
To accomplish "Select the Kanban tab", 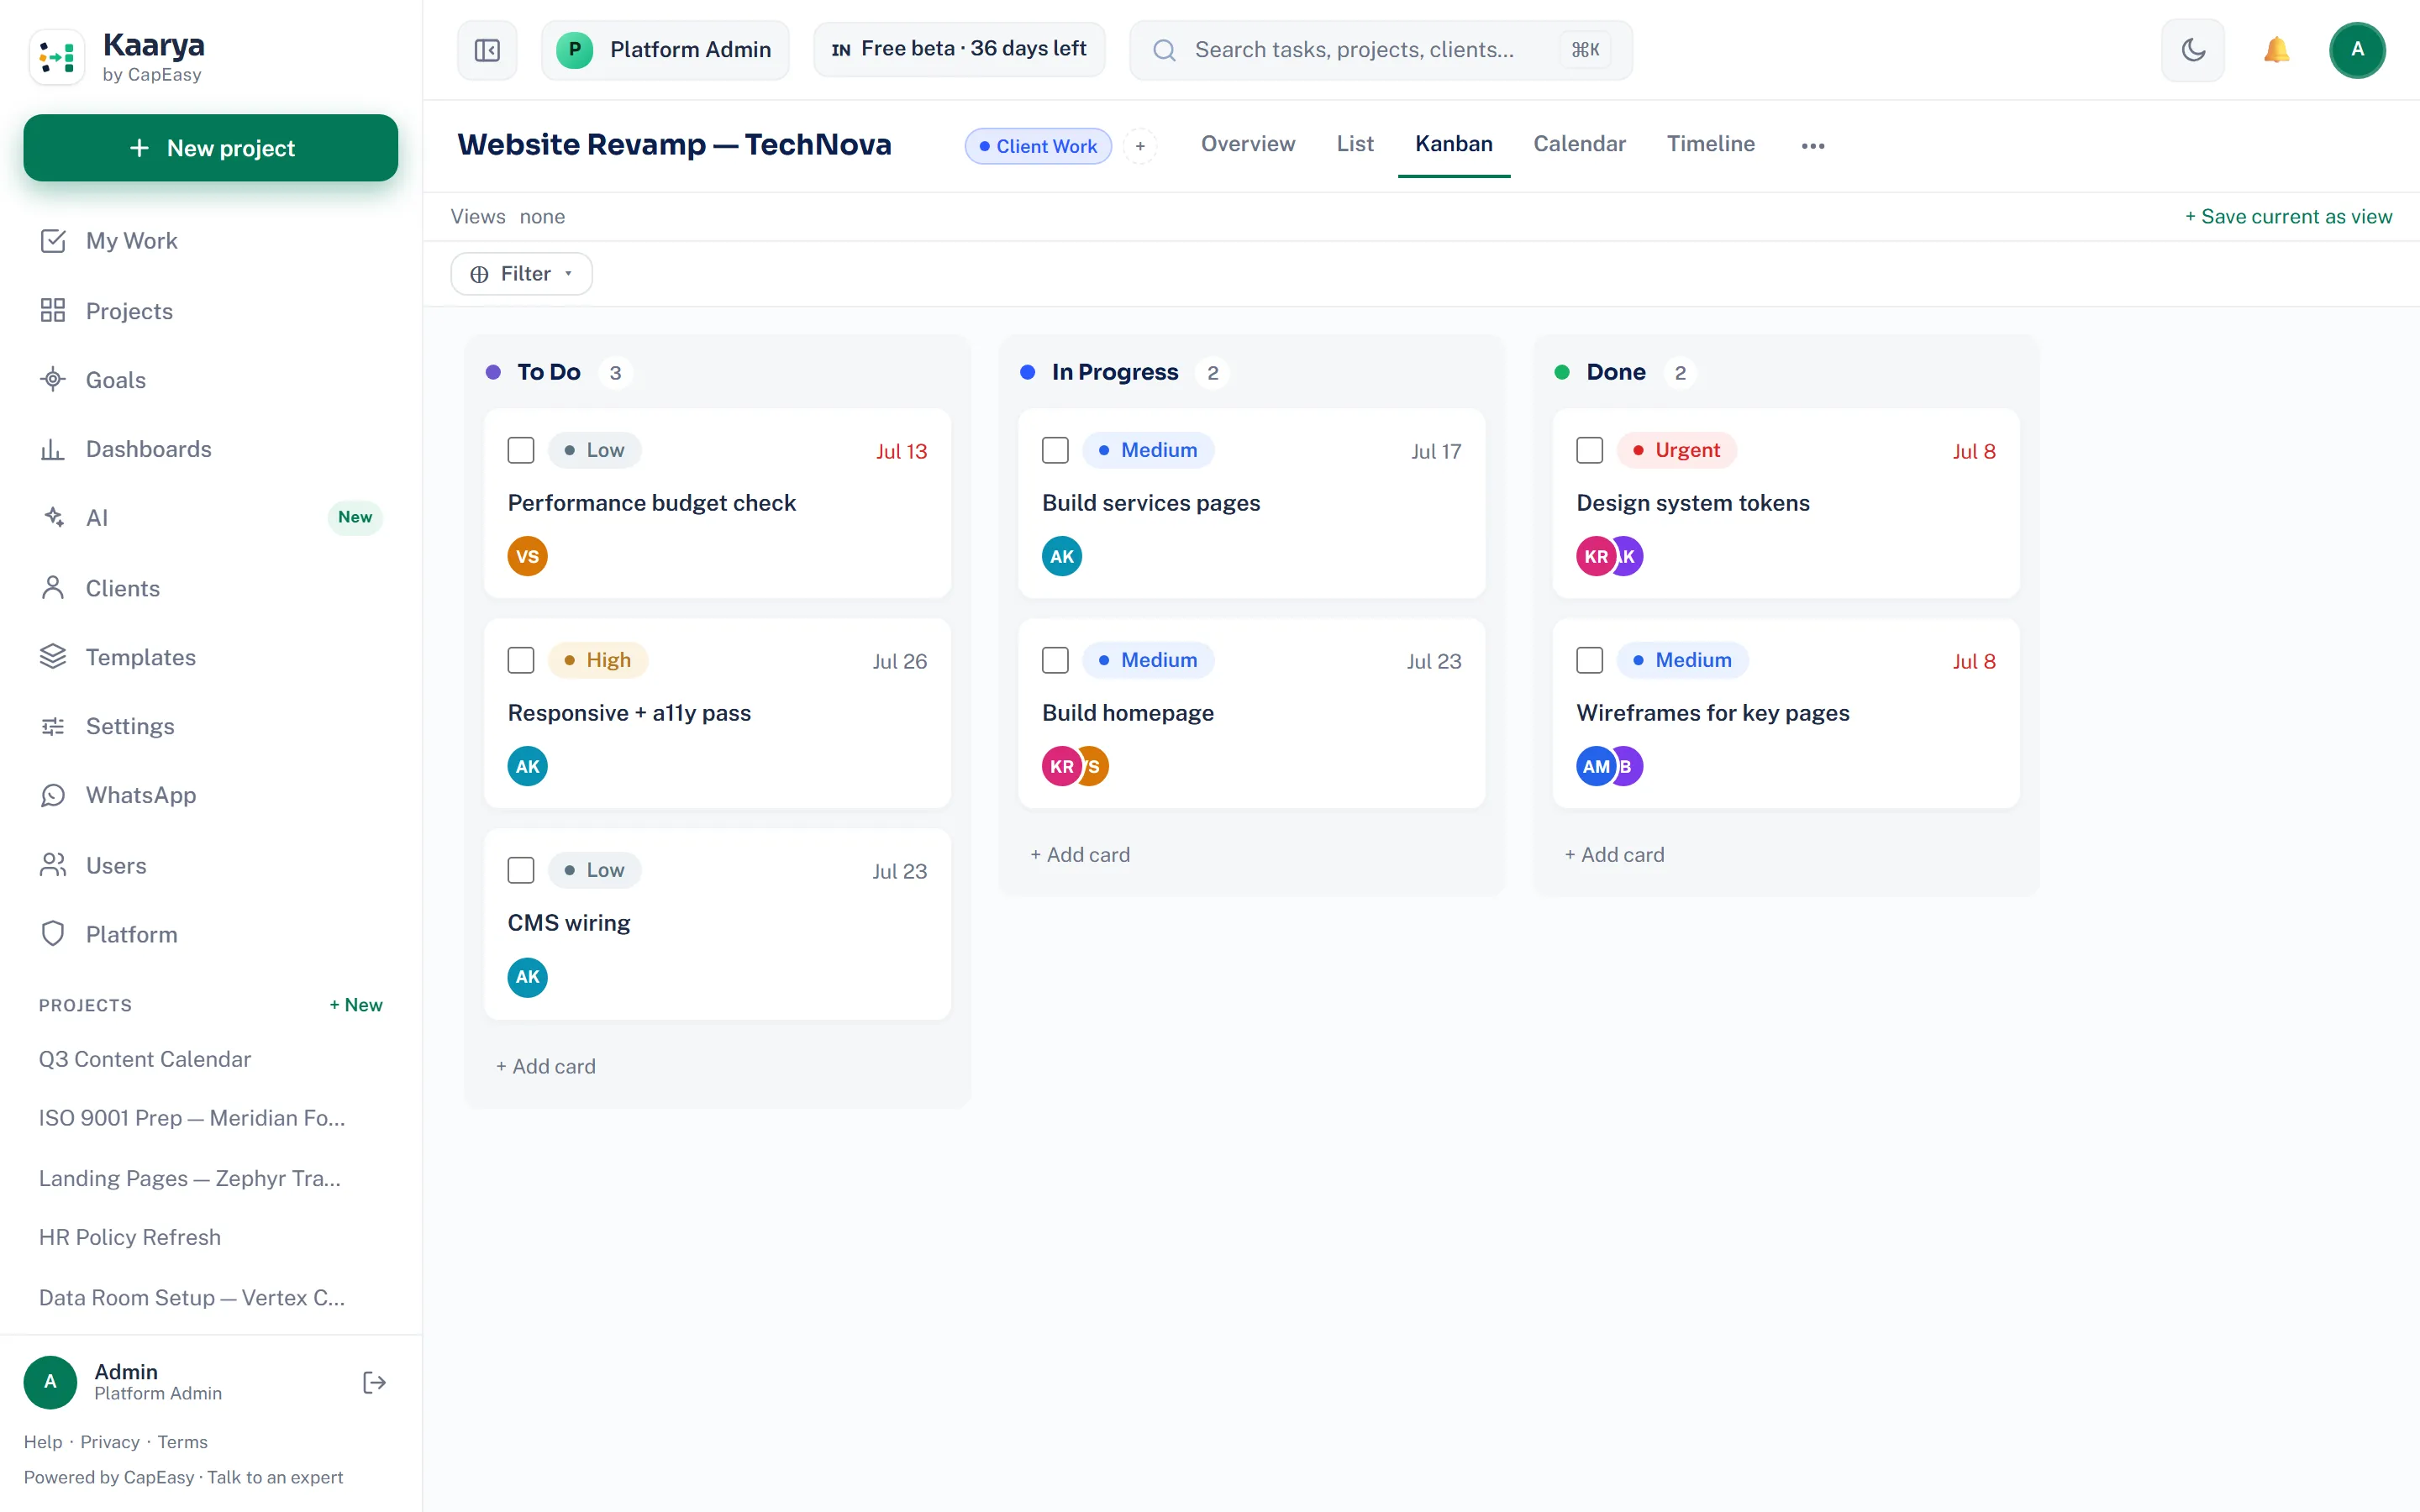I will [1454, 144].
